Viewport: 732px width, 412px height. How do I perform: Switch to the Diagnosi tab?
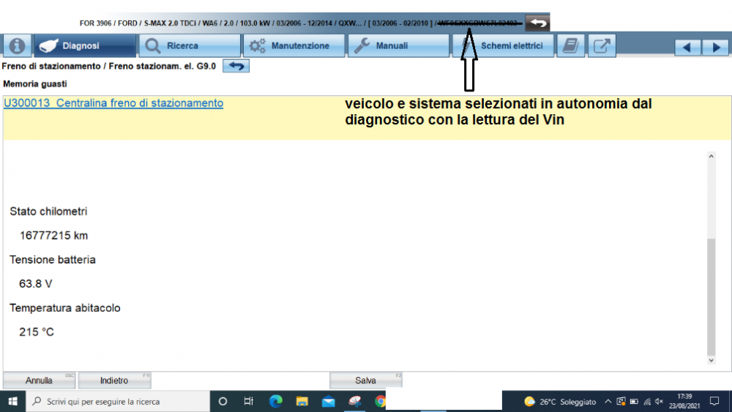[x=85, y=45]
